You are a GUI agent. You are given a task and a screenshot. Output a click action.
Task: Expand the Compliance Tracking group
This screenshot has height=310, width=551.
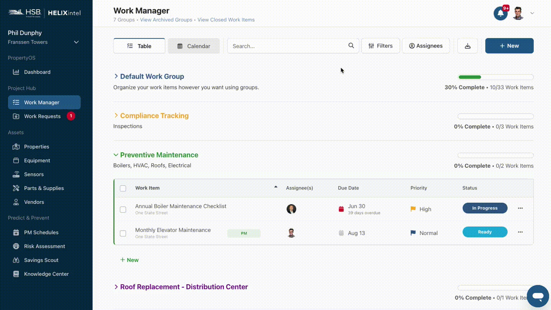pyautogui.click(x=116, y=115)
